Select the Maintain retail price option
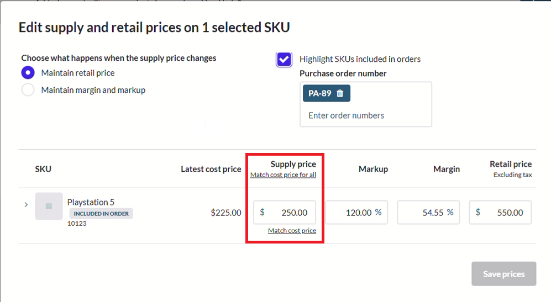Image resolution: width=551 pixels, height=302 pixels. coord(28,73)
